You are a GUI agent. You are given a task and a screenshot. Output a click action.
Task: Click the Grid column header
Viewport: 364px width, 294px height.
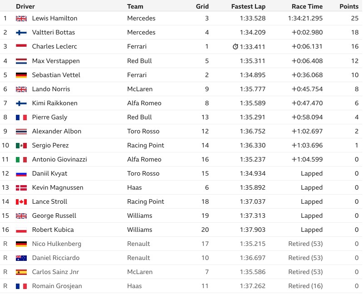[x=202, y=6]
